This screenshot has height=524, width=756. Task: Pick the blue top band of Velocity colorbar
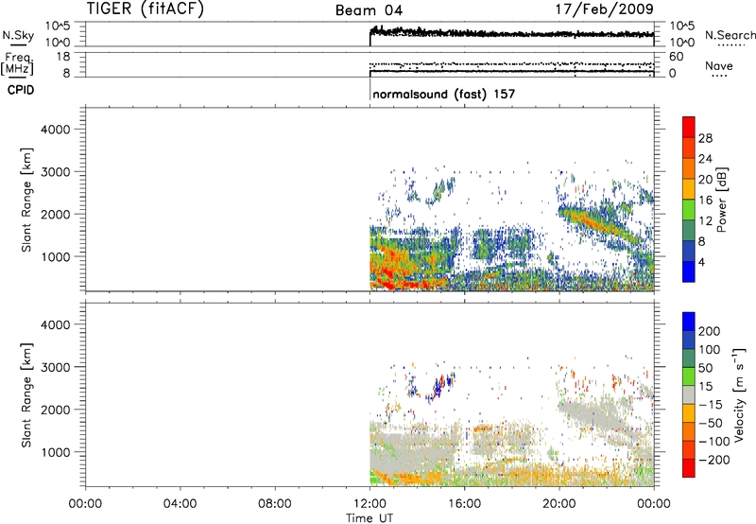pos(689,322)
